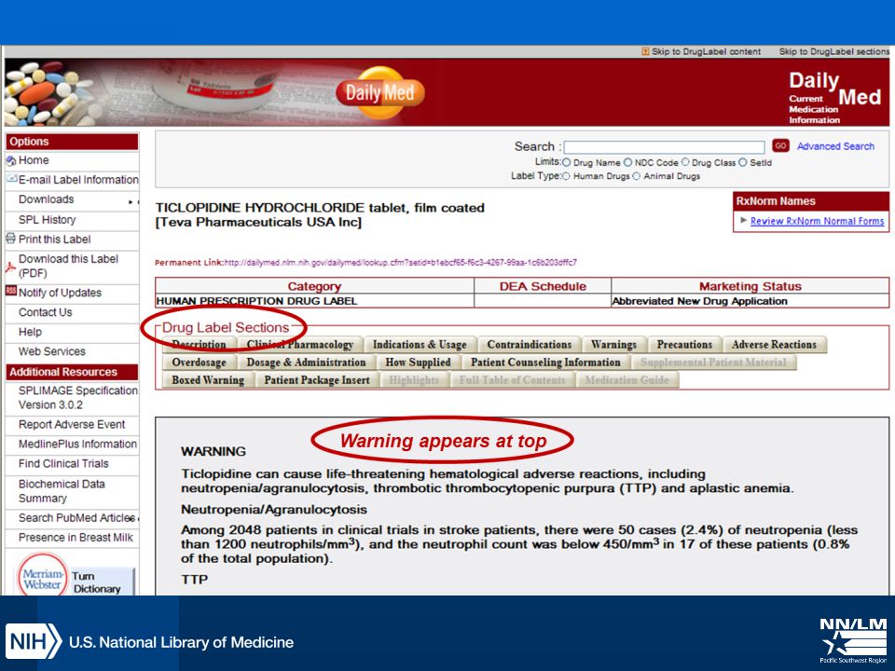Open the Description section tab
This screenshot has width=895, height=671.
199,345
